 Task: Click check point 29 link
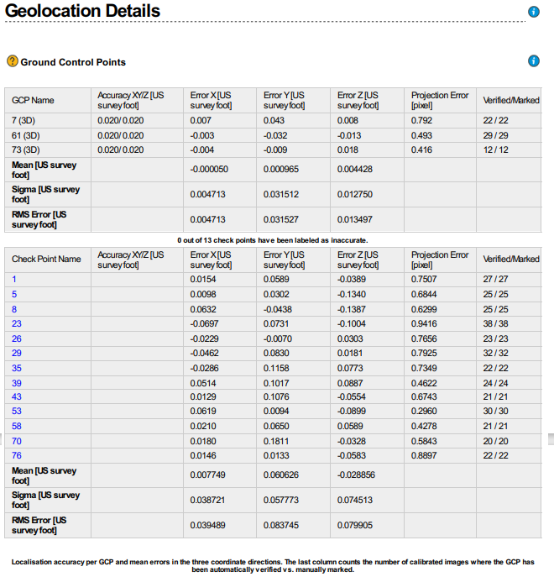point(17,353)
